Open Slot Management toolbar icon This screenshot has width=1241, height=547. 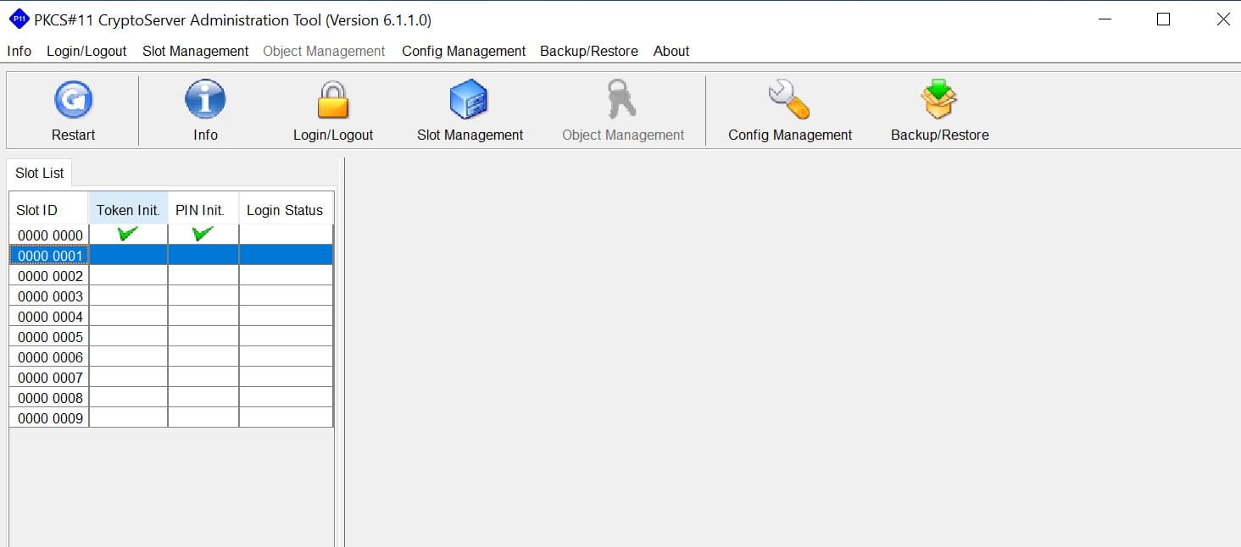click(469, 100)
